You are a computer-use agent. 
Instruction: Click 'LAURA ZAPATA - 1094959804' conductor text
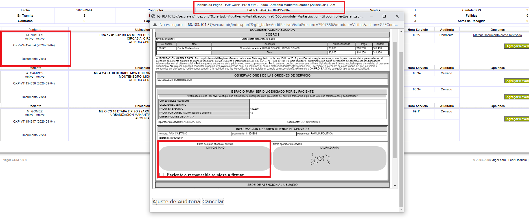[x=268, y=10]
